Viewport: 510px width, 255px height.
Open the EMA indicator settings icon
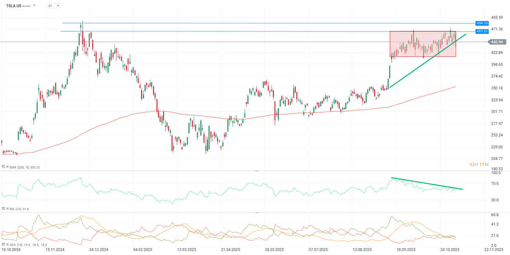(x=3, y=167)
